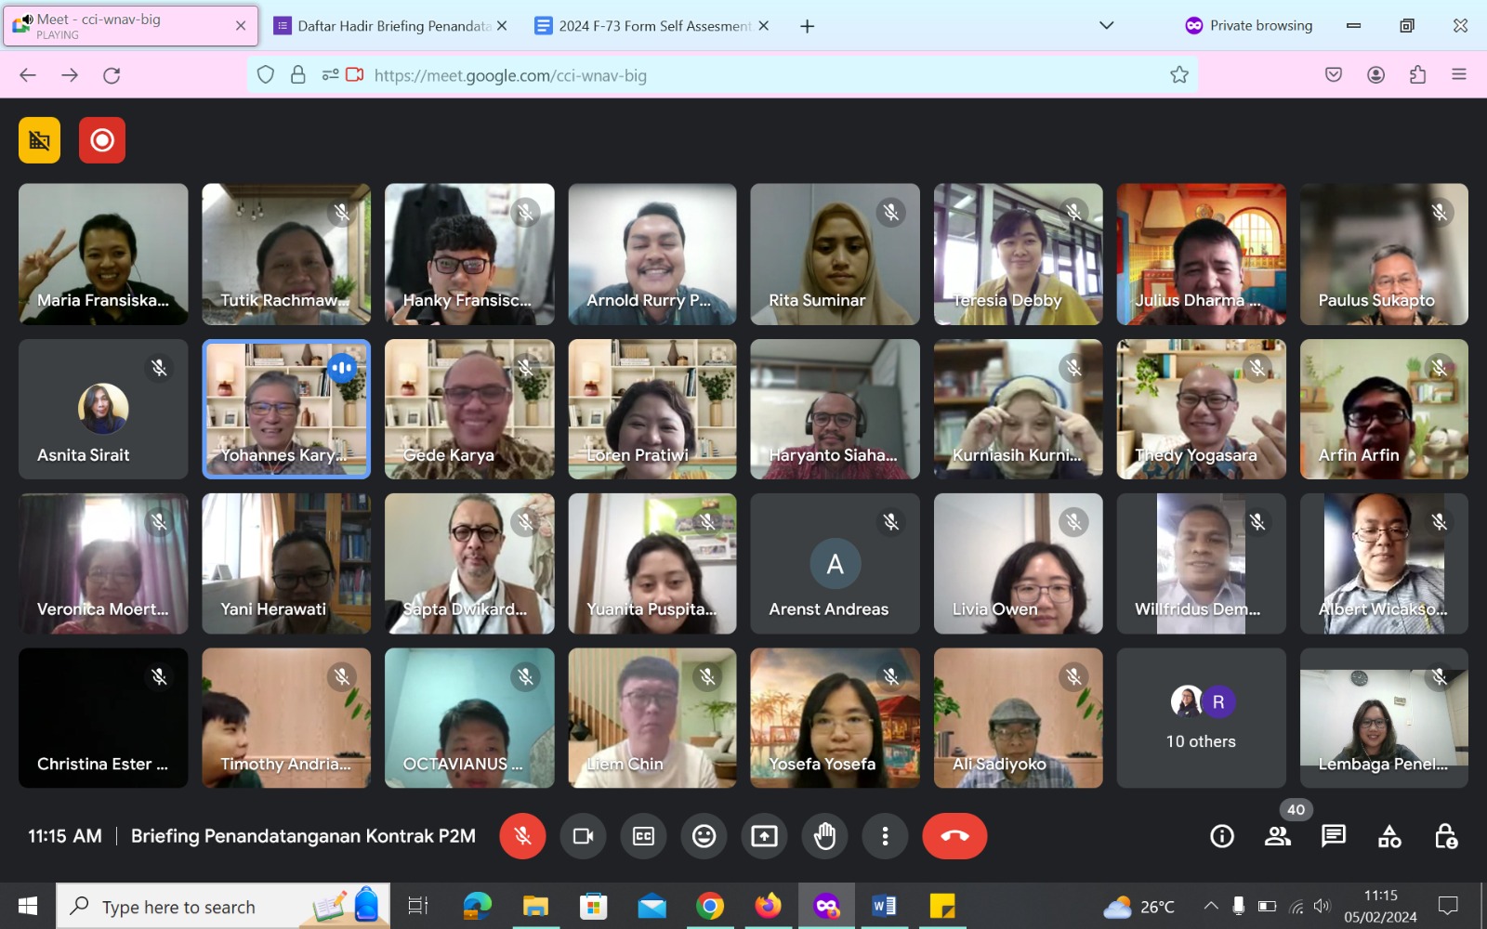Open a new browser tab
The width and height of the screenshot is (1487, 929).
pos(808,26)
